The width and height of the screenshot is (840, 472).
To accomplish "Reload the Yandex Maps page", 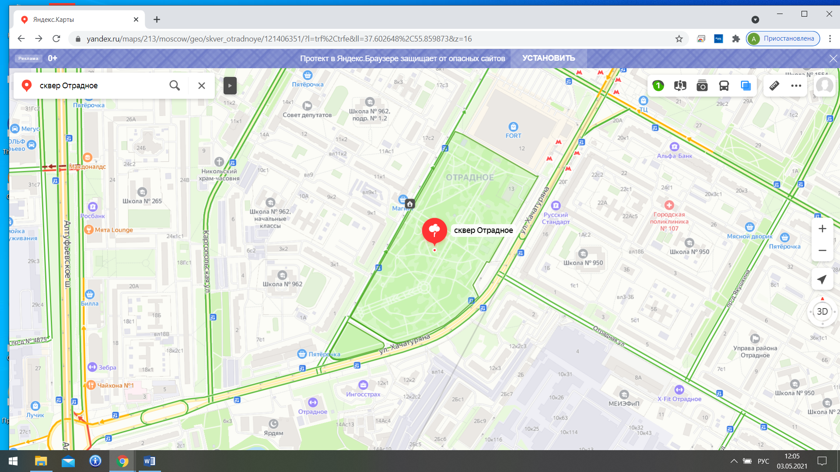I will click(x=56, y=38).
